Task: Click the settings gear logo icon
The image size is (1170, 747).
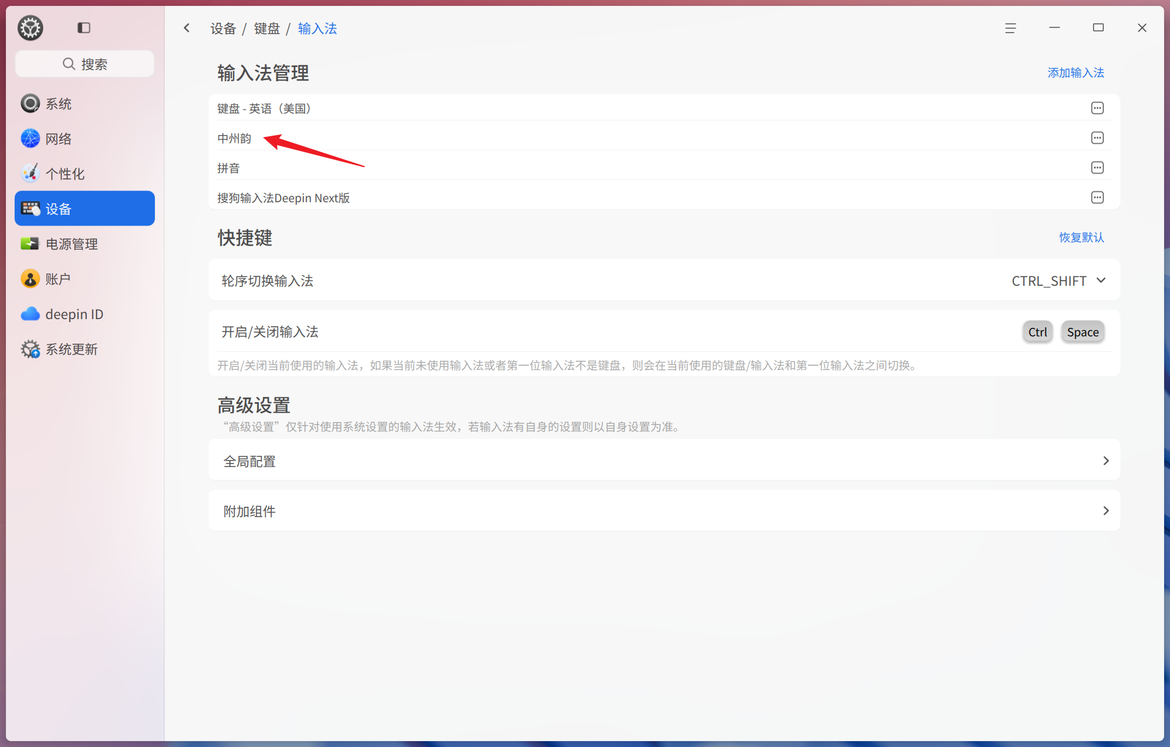Action: coord(30,27)
